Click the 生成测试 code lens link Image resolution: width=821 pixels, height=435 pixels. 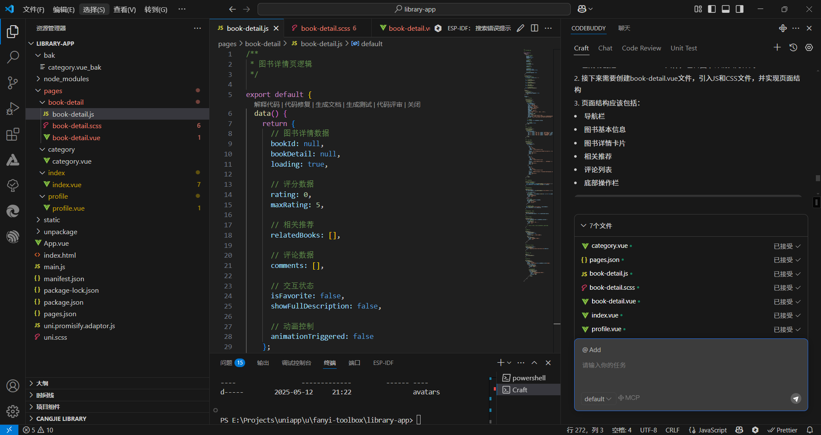click(359, 105)
